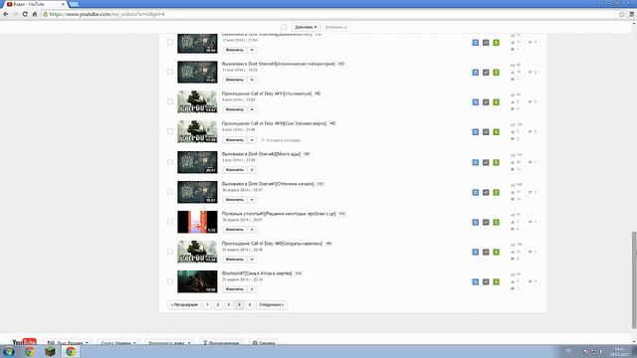The image size is (637, 358).
Task: Expand the Изменить arrow for Полезные утилиты #2
Action: point(252,230)
